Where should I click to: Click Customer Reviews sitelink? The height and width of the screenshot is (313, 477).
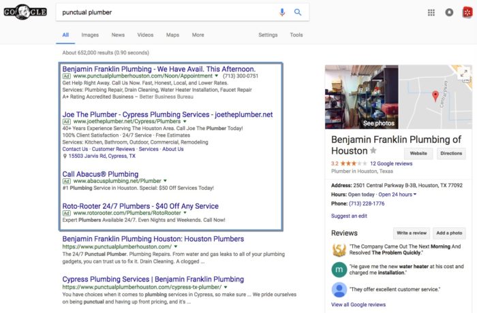(113, 149)
